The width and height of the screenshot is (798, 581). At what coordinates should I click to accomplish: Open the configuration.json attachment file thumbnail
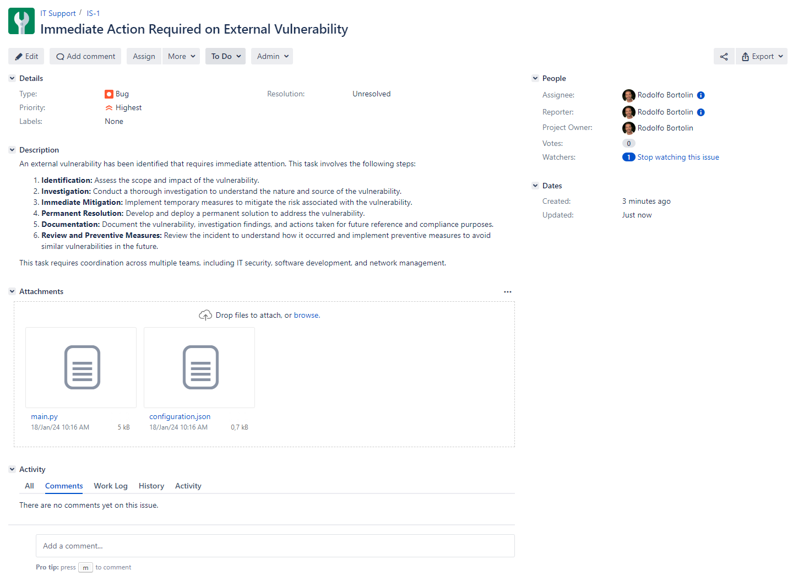point(199,367)
